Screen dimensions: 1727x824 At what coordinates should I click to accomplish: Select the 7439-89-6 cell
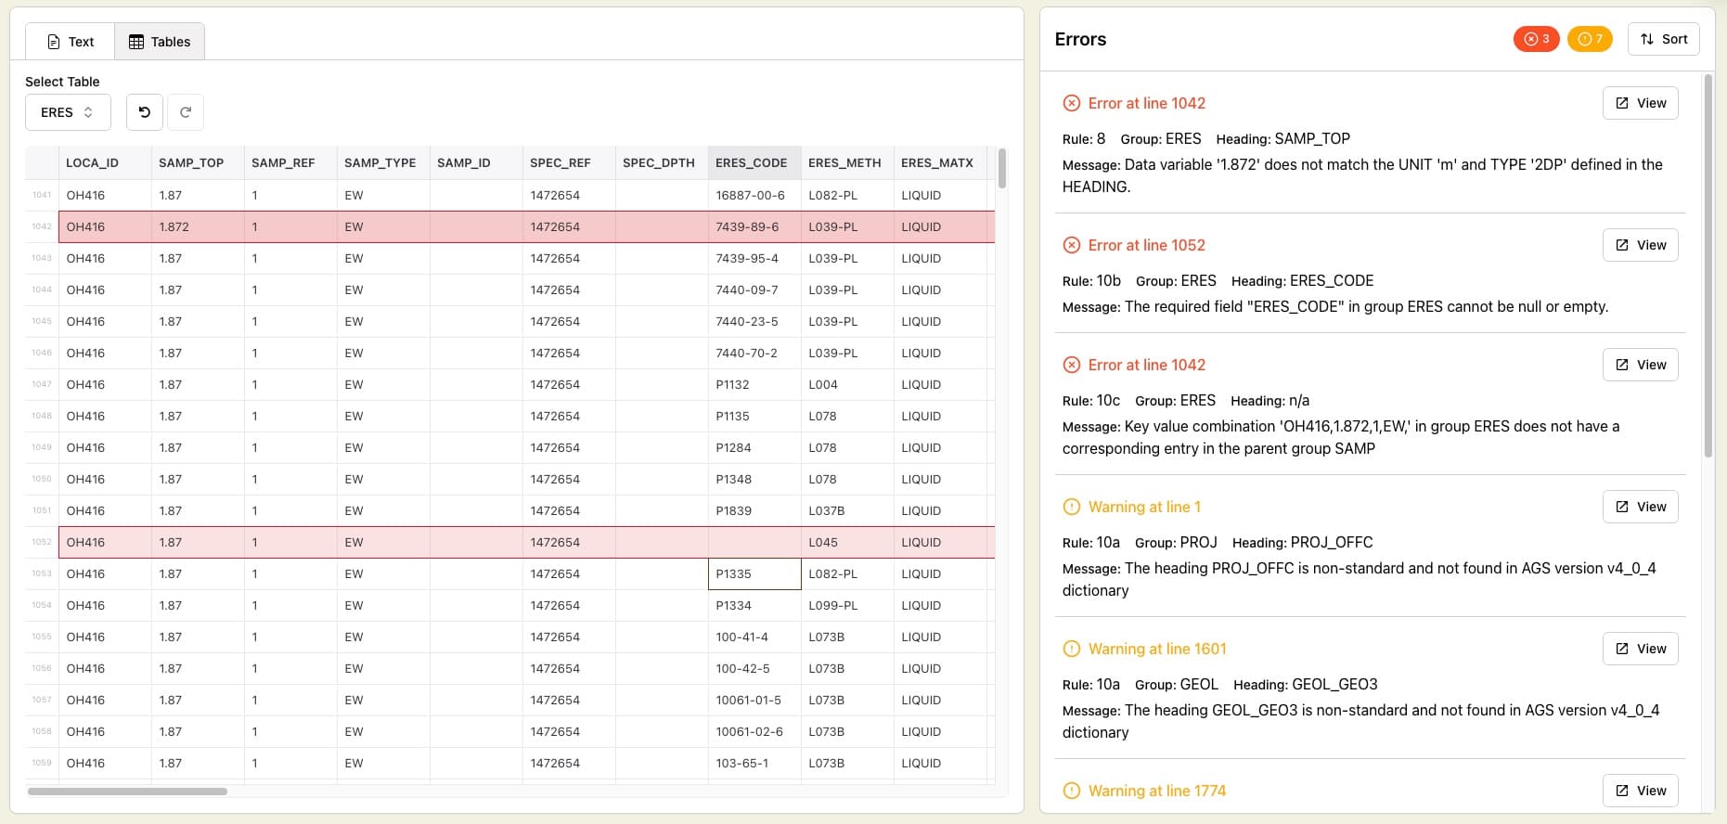[754, 226]
